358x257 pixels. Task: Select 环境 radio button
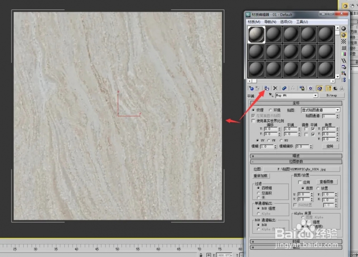tap(270, 110)
